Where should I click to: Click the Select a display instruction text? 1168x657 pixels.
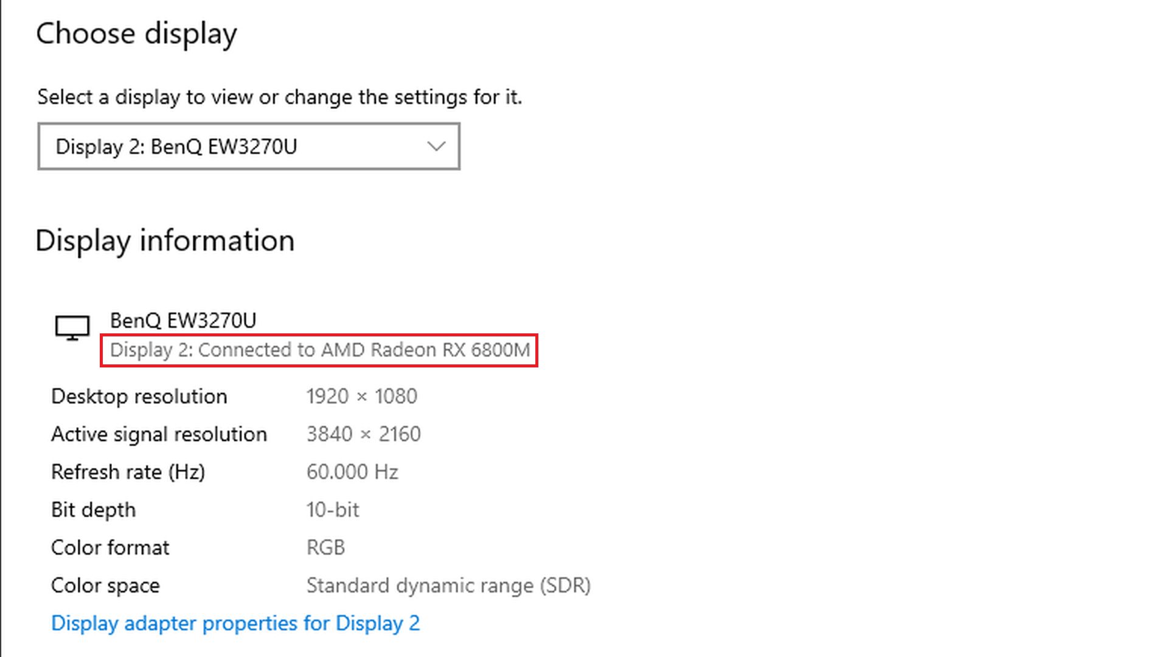point(280,97)
